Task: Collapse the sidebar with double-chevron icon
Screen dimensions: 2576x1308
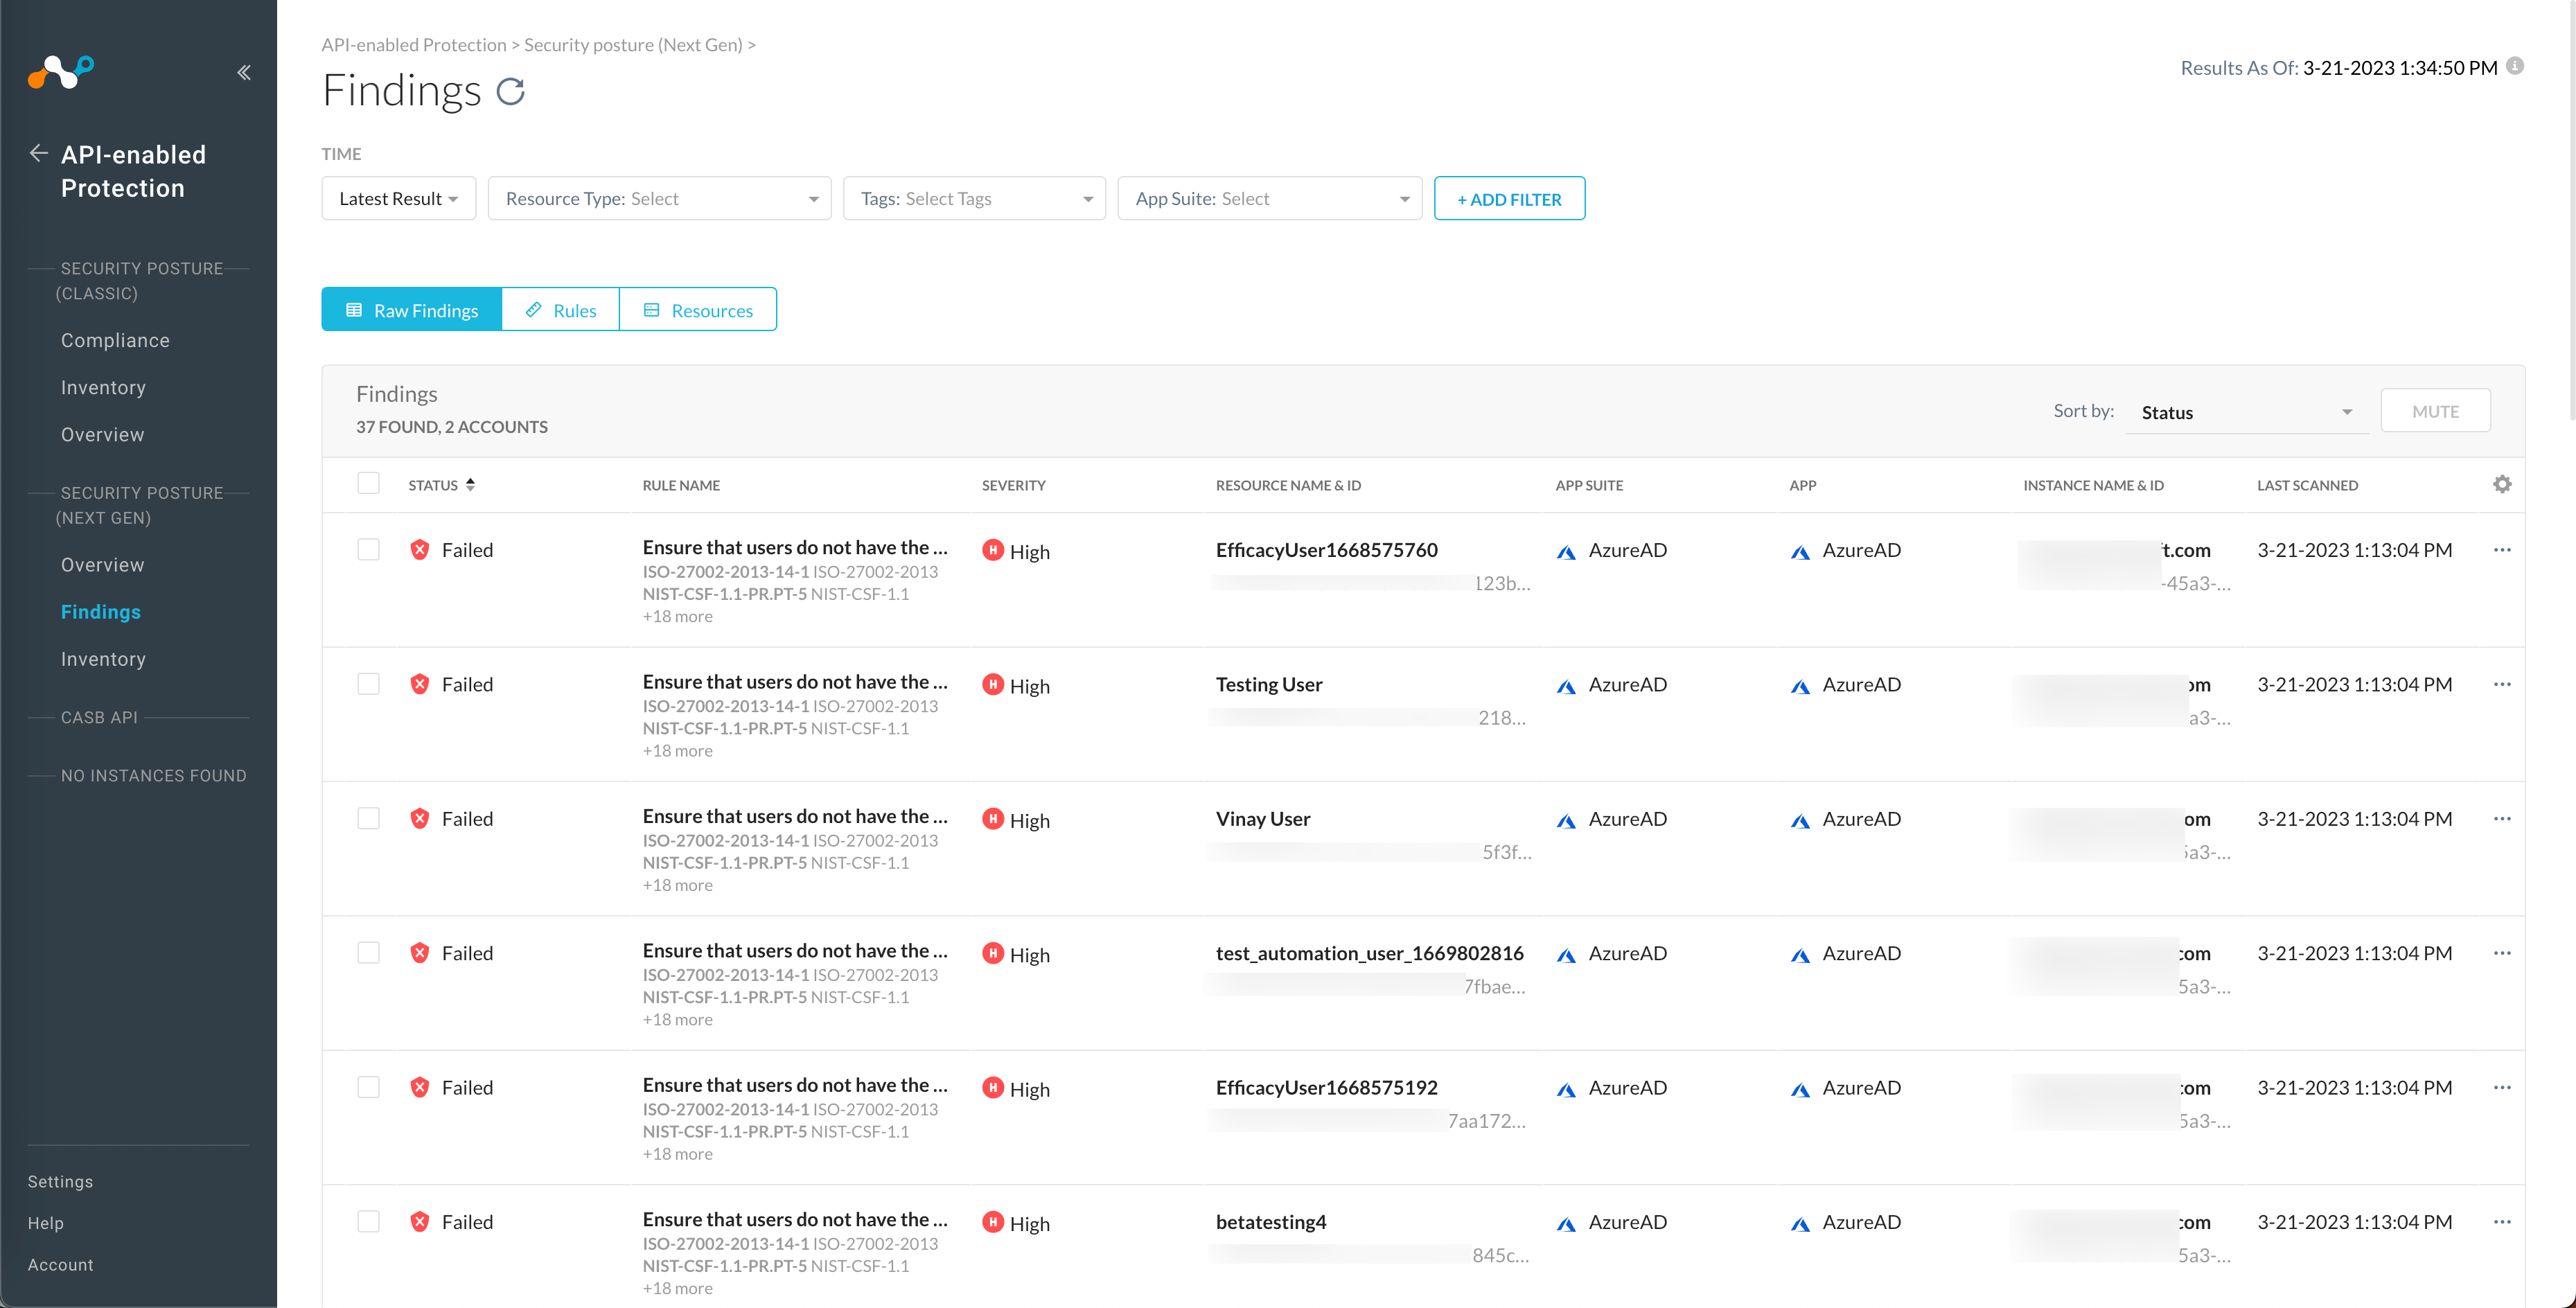Action: [x=243, y=72]
